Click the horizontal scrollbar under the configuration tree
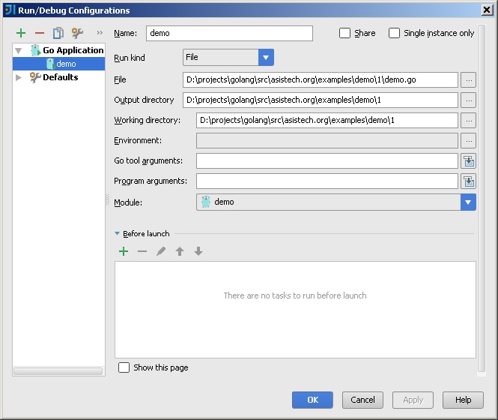Image resolution: width=498 pixels, height=420 pixels. click(58, 371)
